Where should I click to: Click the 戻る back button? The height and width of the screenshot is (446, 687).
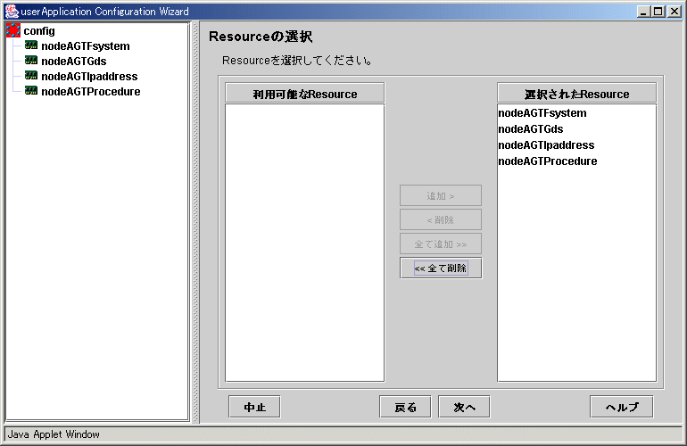pyautogui.click(x=405, y=407)
